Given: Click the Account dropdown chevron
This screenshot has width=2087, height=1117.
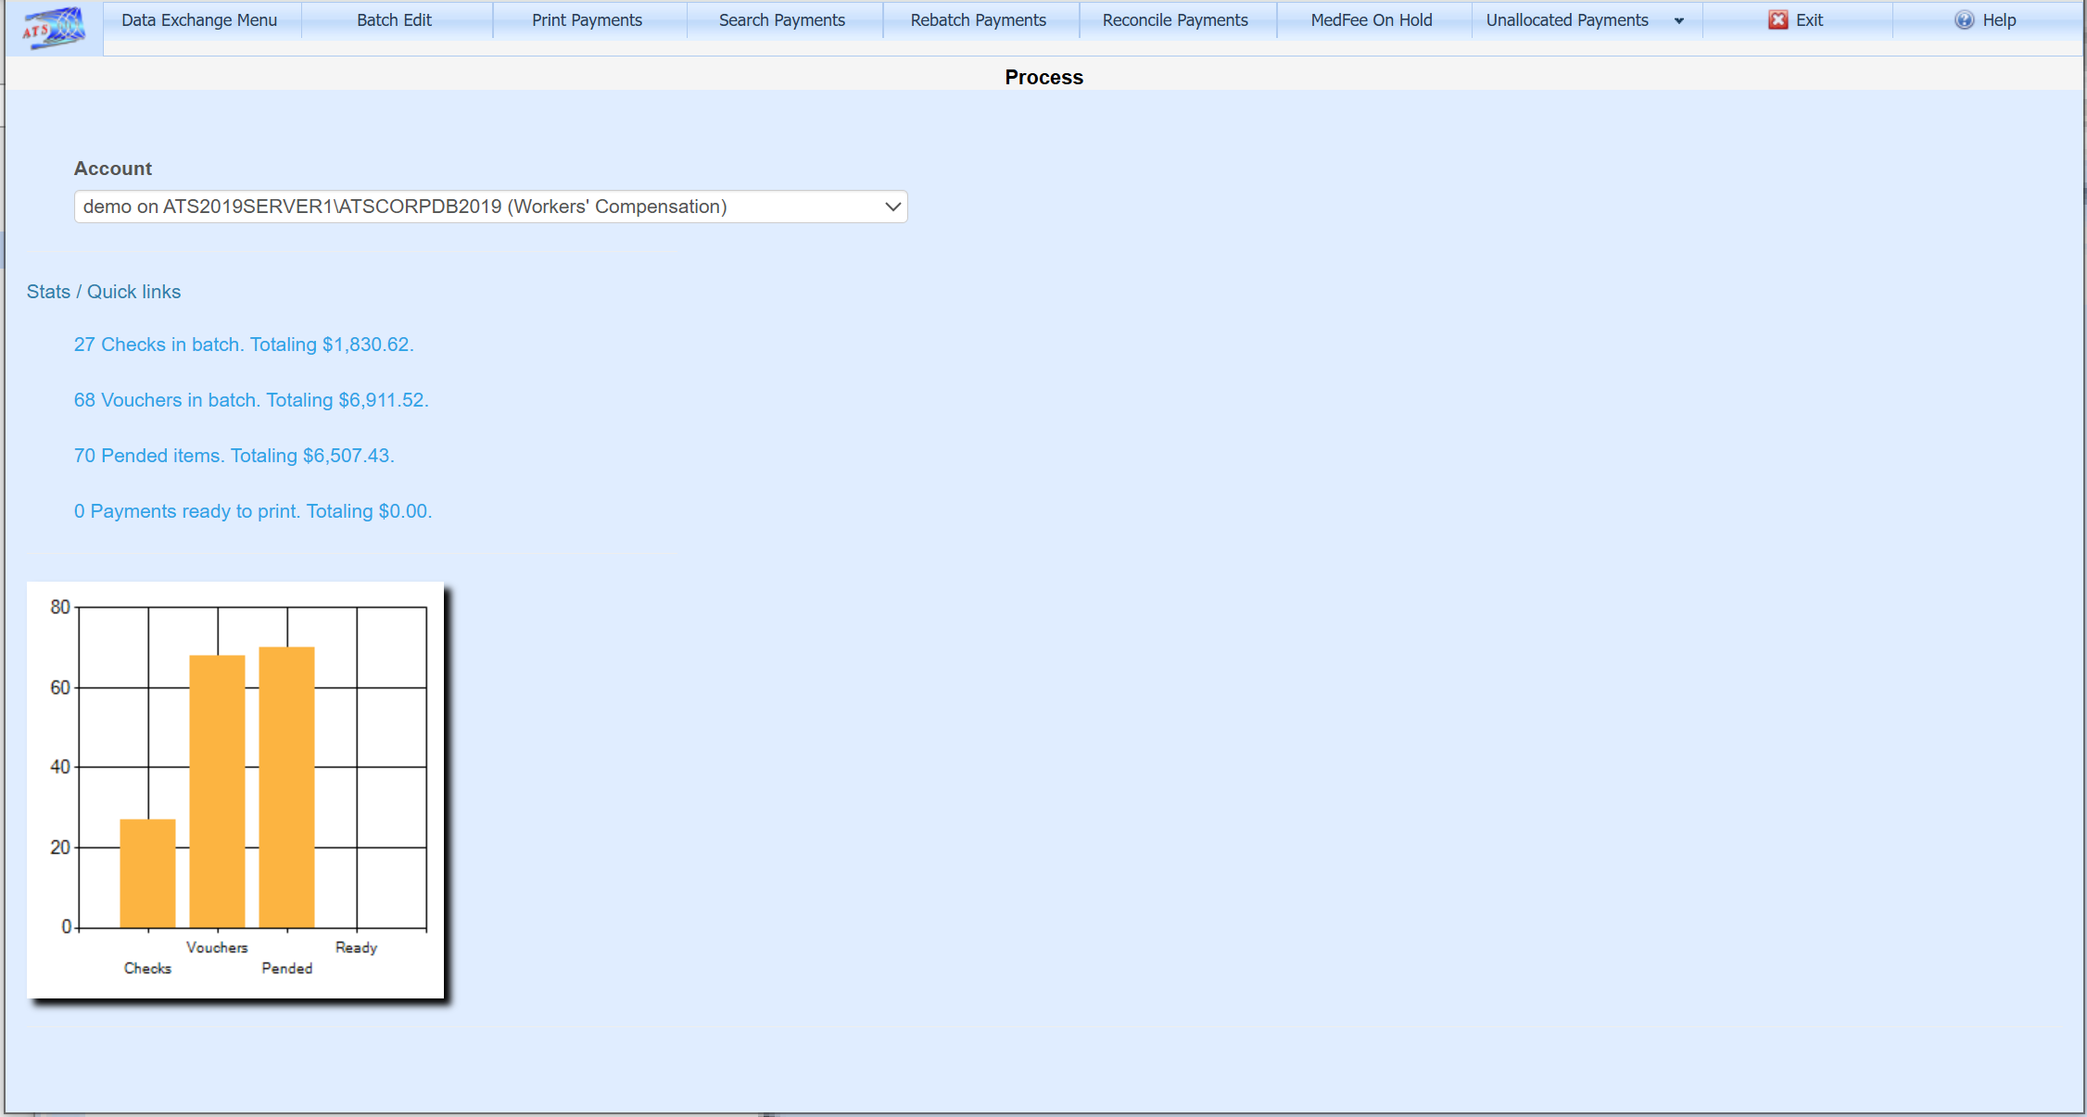Looking at the screenshot, I should click(x=892, y=207).
